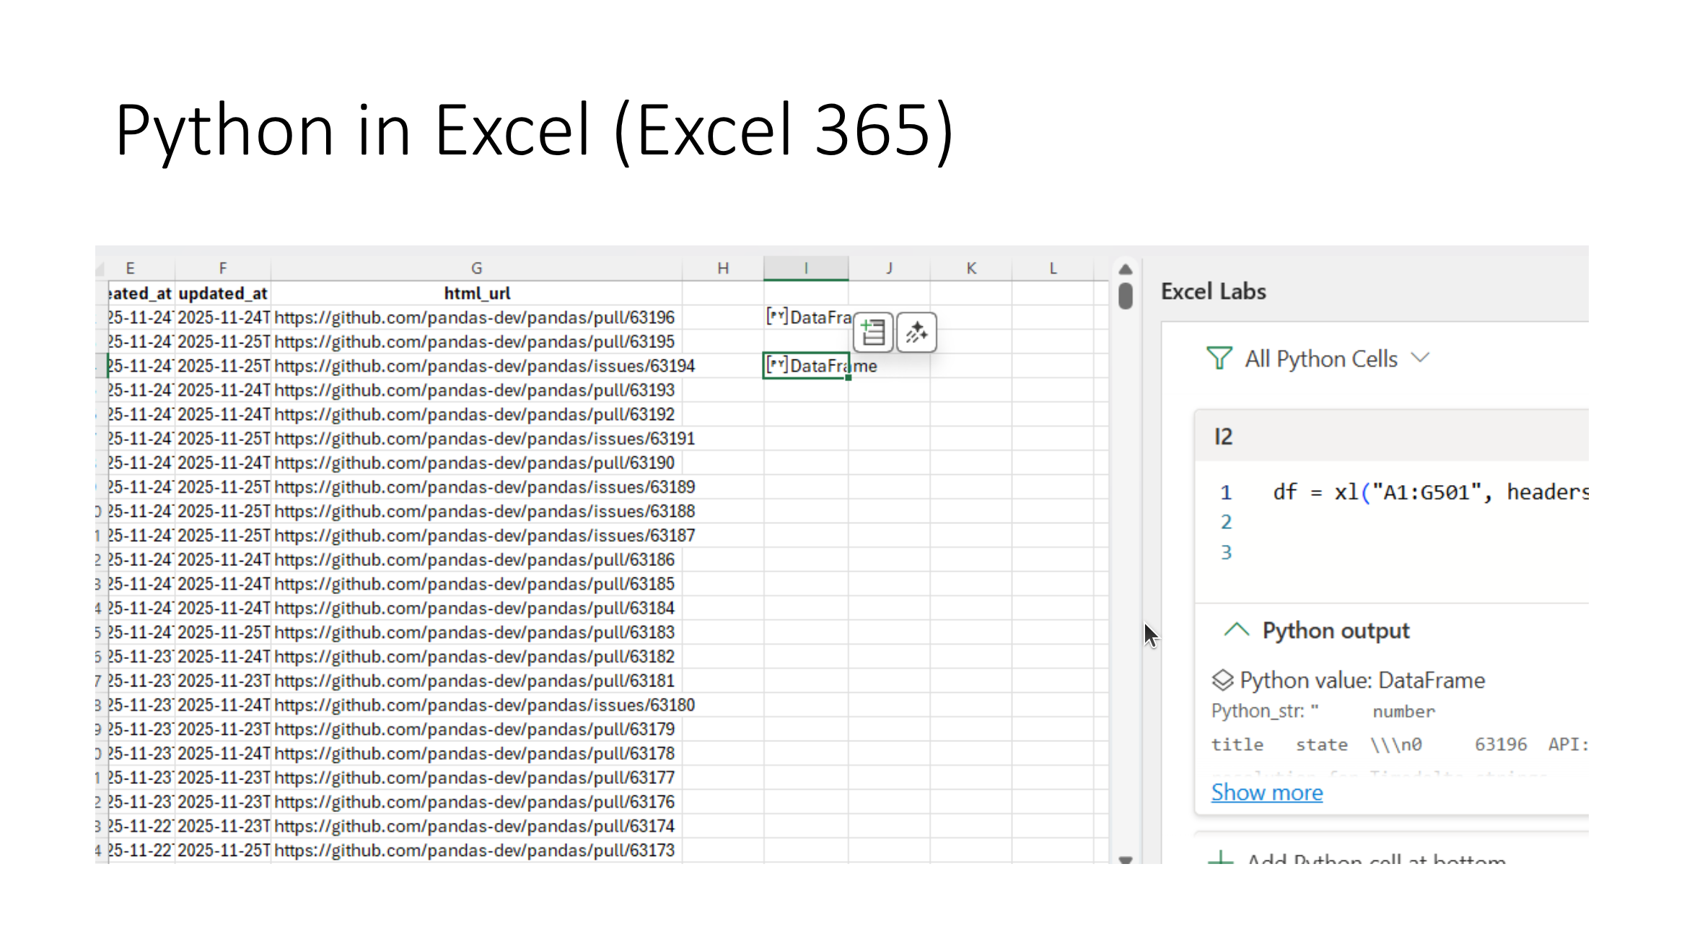Click the PY icon in selected cell I4
Screen dimensions: 1692x947
coord(777,365)
